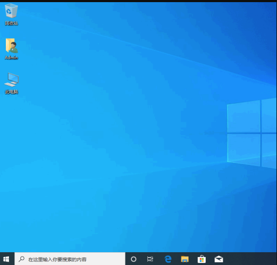Open Task View from the taskbar

click(150, 259)
